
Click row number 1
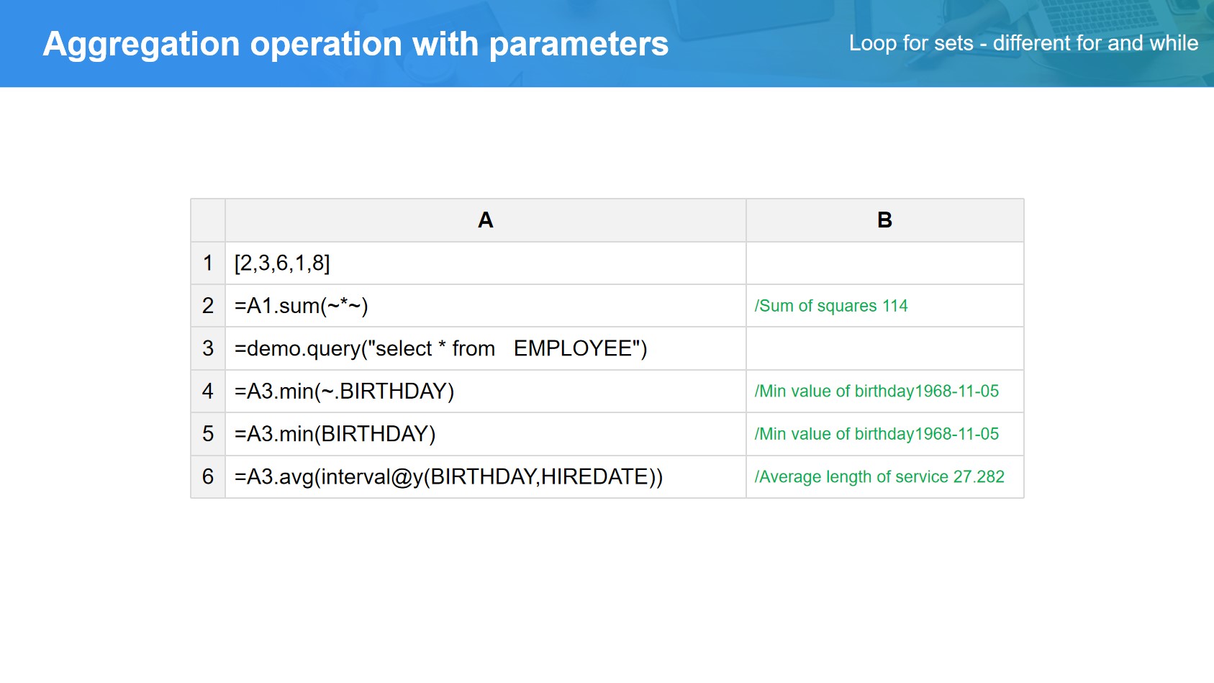coord(208,263)
